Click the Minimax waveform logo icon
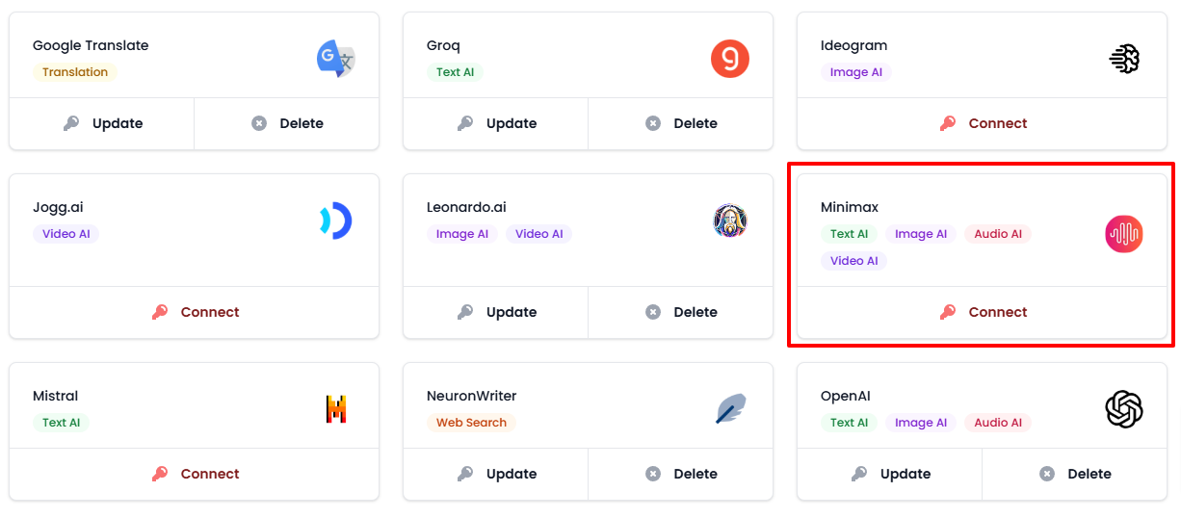 point(1124,234)
